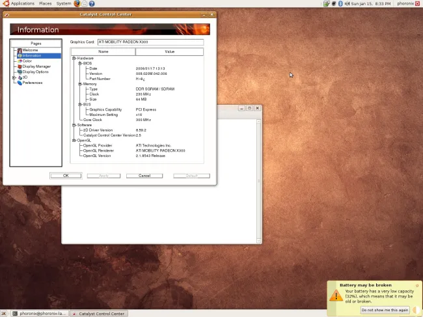Click the Pages column header
This screenshot has width=423, height=317.
pyautogui.click(x=36, y=44)
